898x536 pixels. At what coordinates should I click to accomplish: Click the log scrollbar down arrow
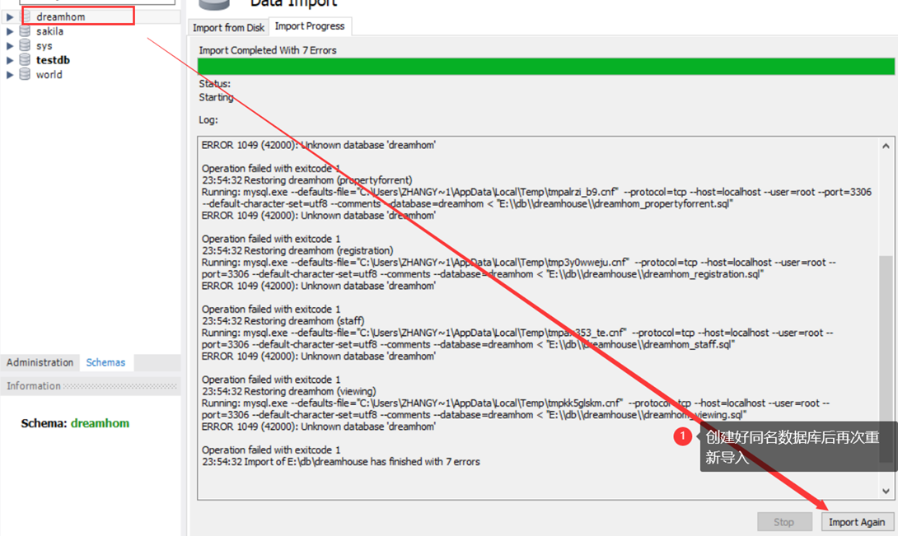click(x=886, y=492)
